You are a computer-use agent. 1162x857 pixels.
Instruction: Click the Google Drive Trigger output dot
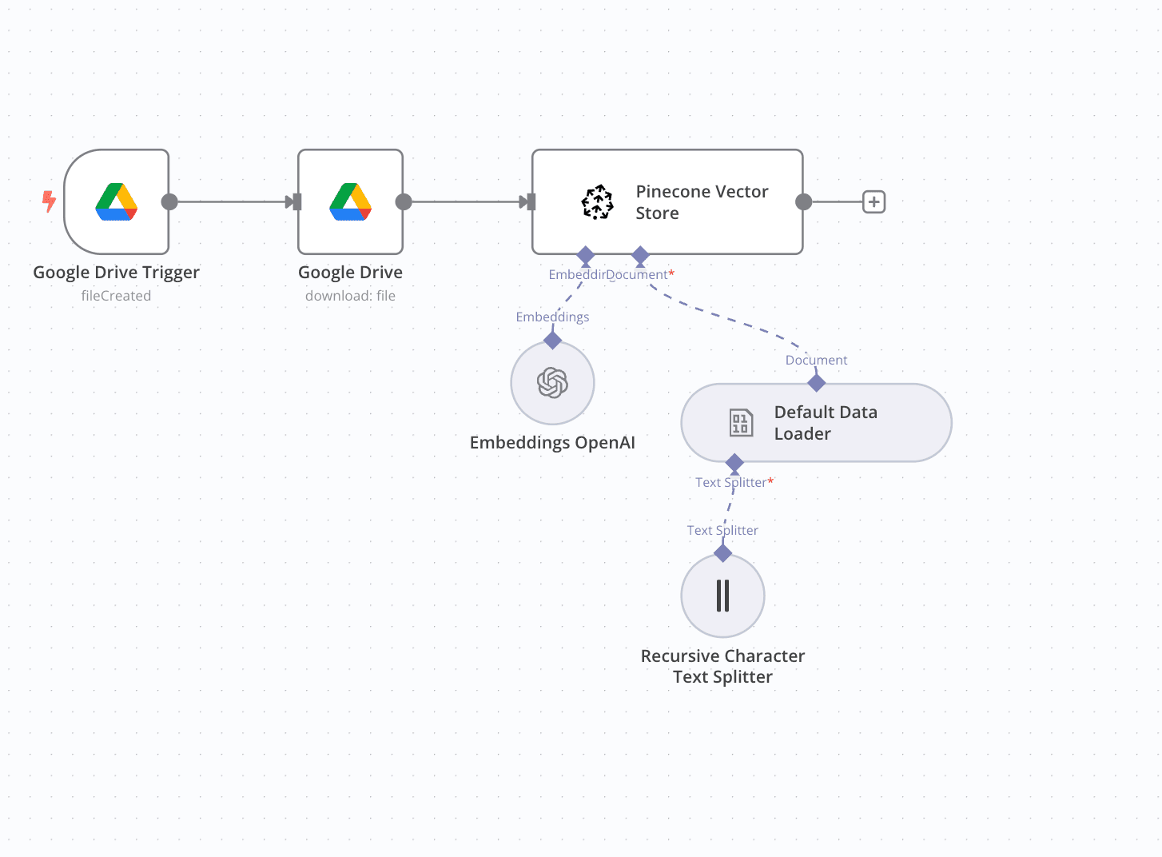point(169,202)
